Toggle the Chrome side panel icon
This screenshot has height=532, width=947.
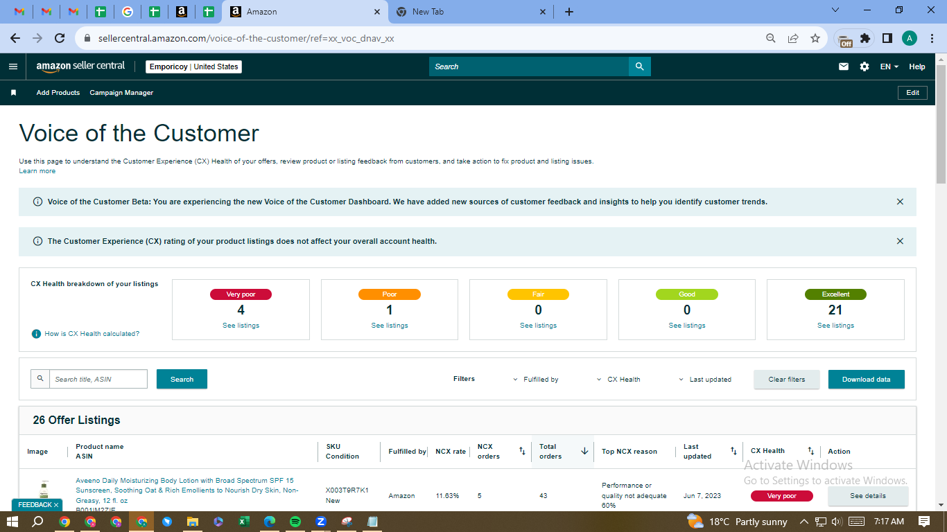[887, 39]
